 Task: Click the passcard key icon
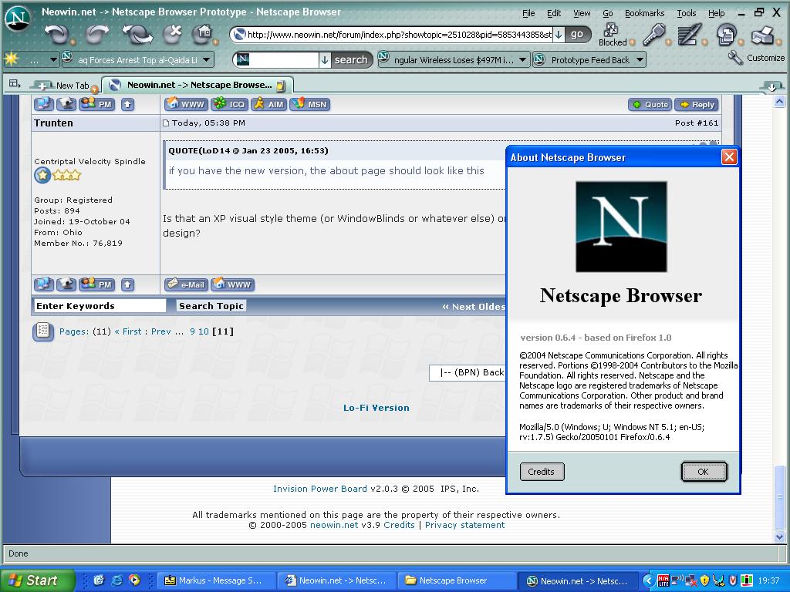654,34
